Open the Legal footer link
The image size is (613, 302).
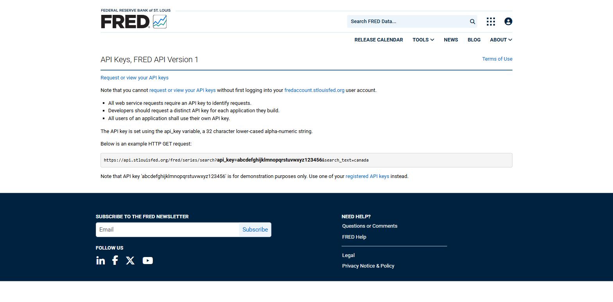pos(348,255)
